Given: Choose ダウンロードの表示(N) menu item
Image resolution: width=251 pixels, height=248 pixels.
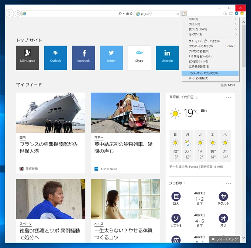Looking at the screenshot, I should (210, 46).
